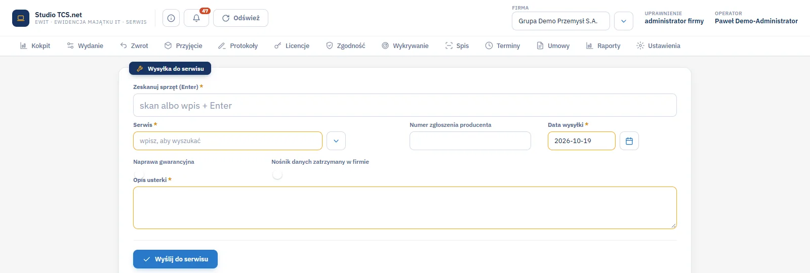Toggle Naprawa gwarancyjna switch
The height and width of the screenshot is (273, 810).
click(x=139, y=174)
